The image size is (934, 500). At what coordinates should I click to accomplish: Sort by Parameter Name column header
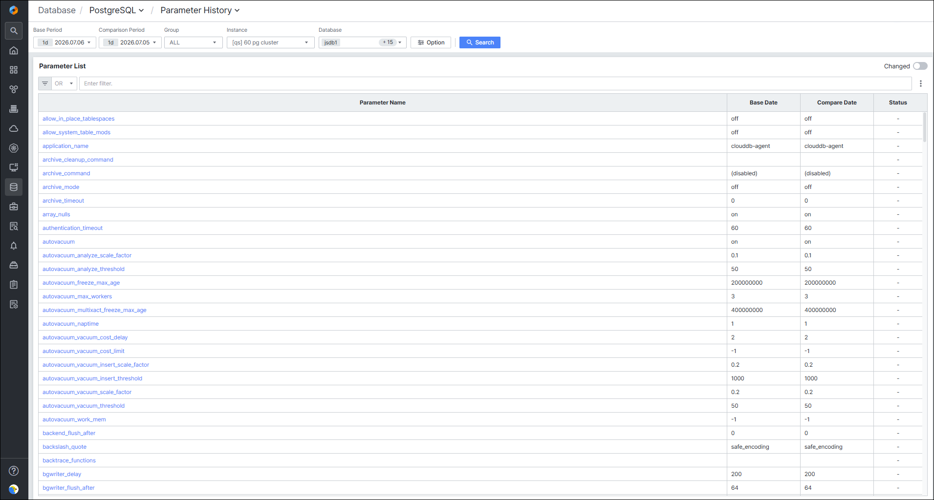click(383, 103)
